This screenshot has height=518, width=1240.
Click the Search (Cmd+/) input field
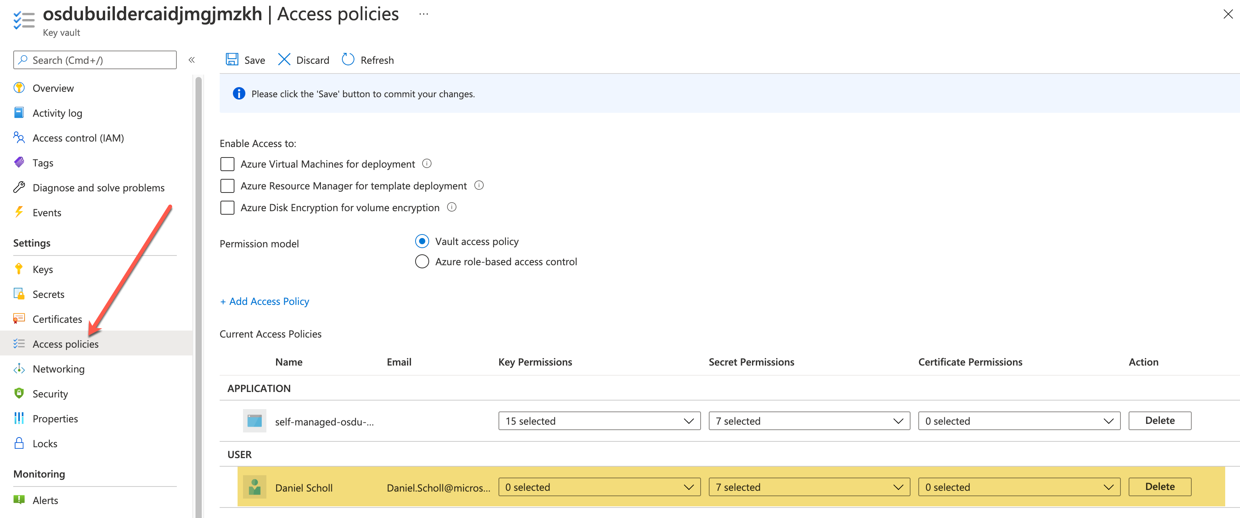point(95,60)
